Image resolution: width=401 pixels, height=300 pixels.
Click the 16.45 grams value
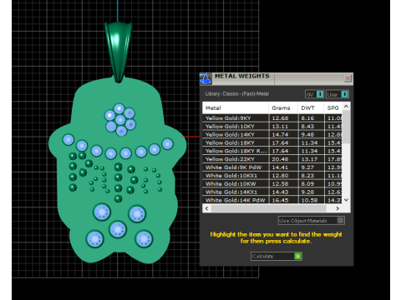coord(280,200)
